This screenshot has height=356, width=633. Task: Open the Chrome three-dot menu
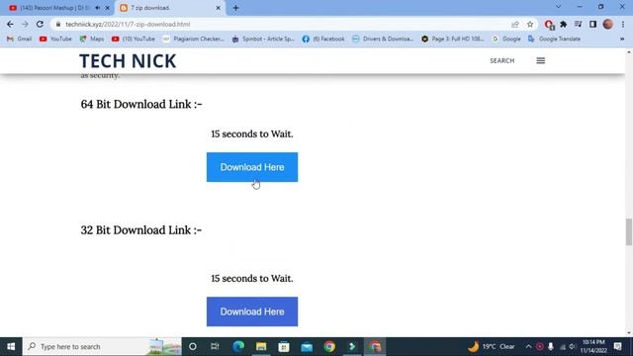(x=623, y=24)
